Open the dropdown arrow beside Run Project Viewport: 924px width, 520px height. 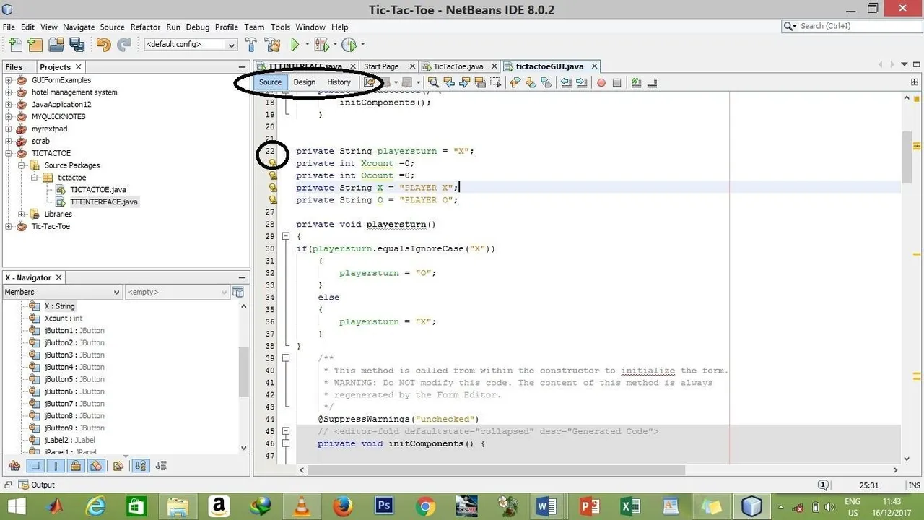coord(308,45)
